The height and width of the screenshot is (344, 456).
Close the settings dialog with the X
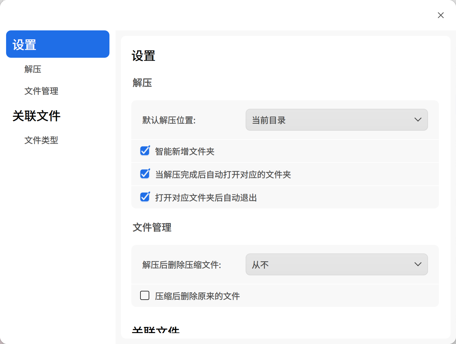[x=440, y=15]
